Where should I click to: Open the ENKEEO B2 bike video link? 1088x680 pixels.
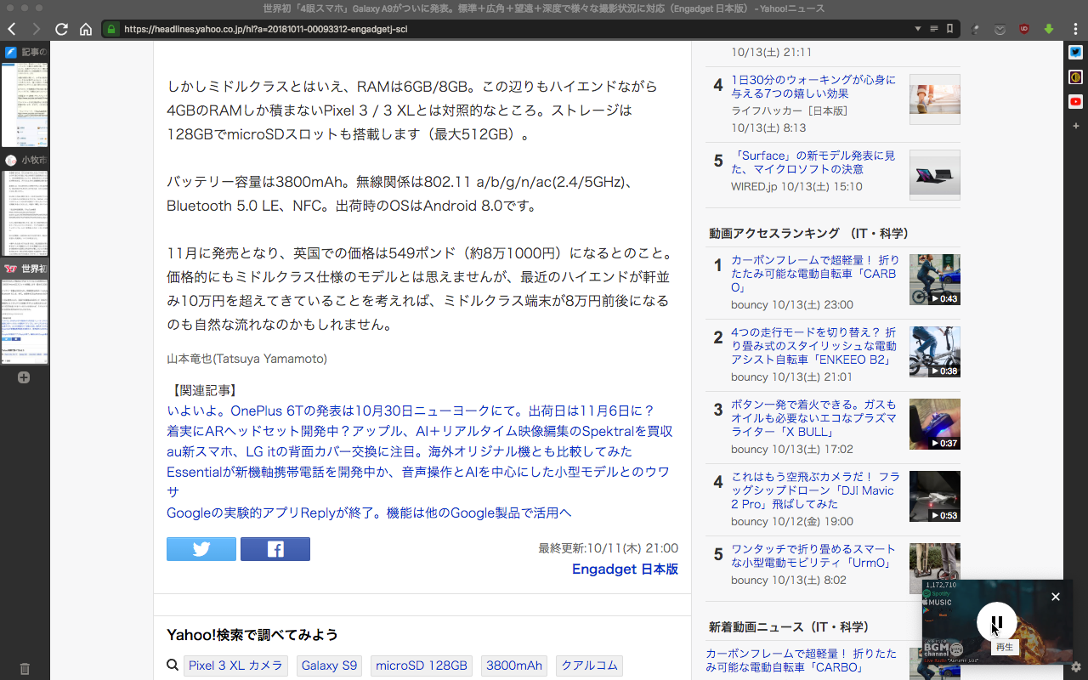click(813, 346)
